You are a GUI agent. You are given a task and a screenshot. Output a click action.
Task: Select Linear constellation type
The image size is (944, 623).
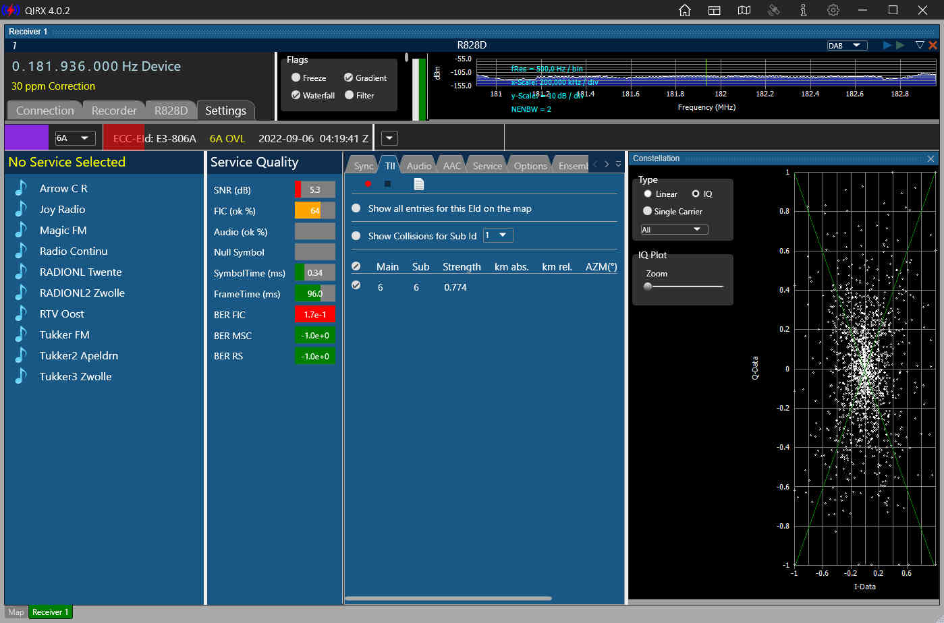648,194
